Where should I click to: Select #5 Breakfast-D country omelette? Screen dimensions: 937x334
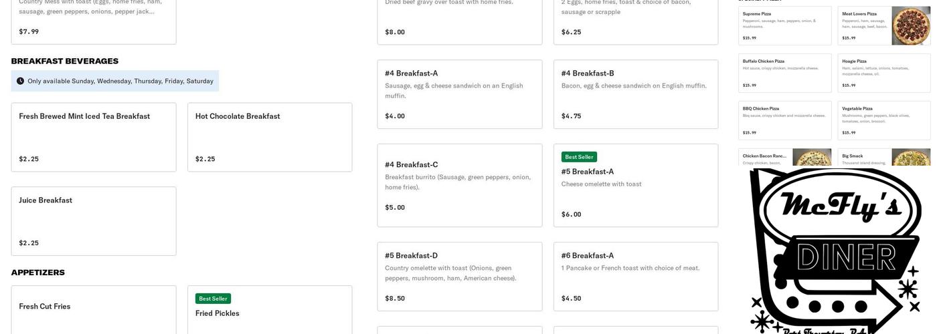tap(460, 277)
